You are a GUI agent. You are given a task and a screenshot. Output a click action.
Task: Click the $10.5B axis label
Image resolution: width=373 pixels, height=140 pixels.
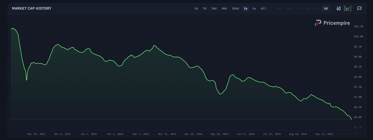[358, 27]
